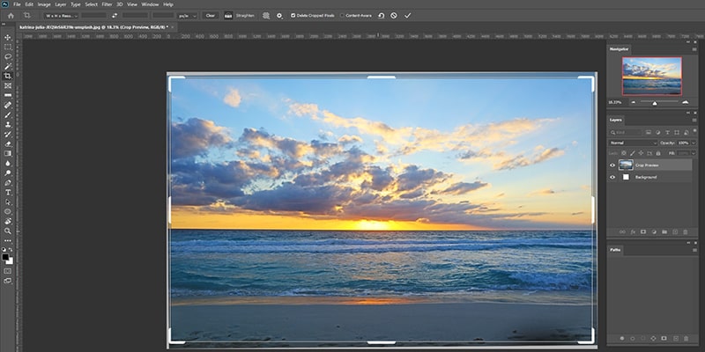Swap width and height crop values
Image resolution: width=705 pixels, height=352 pixels.
pos(115,16)
